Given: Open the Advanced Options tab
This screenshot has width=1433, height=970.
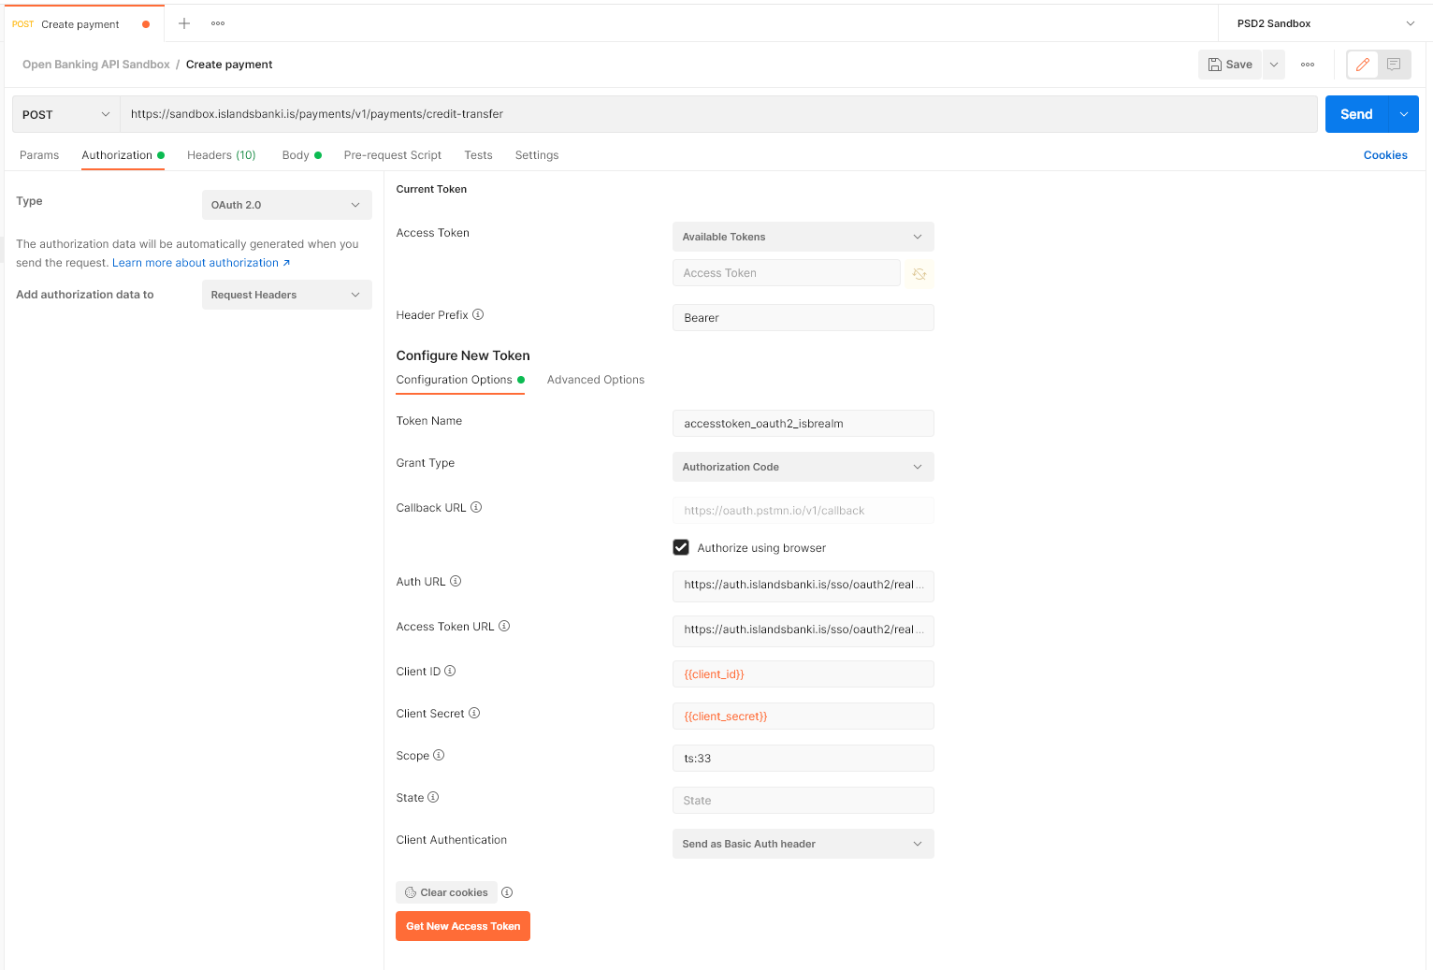Looking at the screenshot, I should [596, 380].
